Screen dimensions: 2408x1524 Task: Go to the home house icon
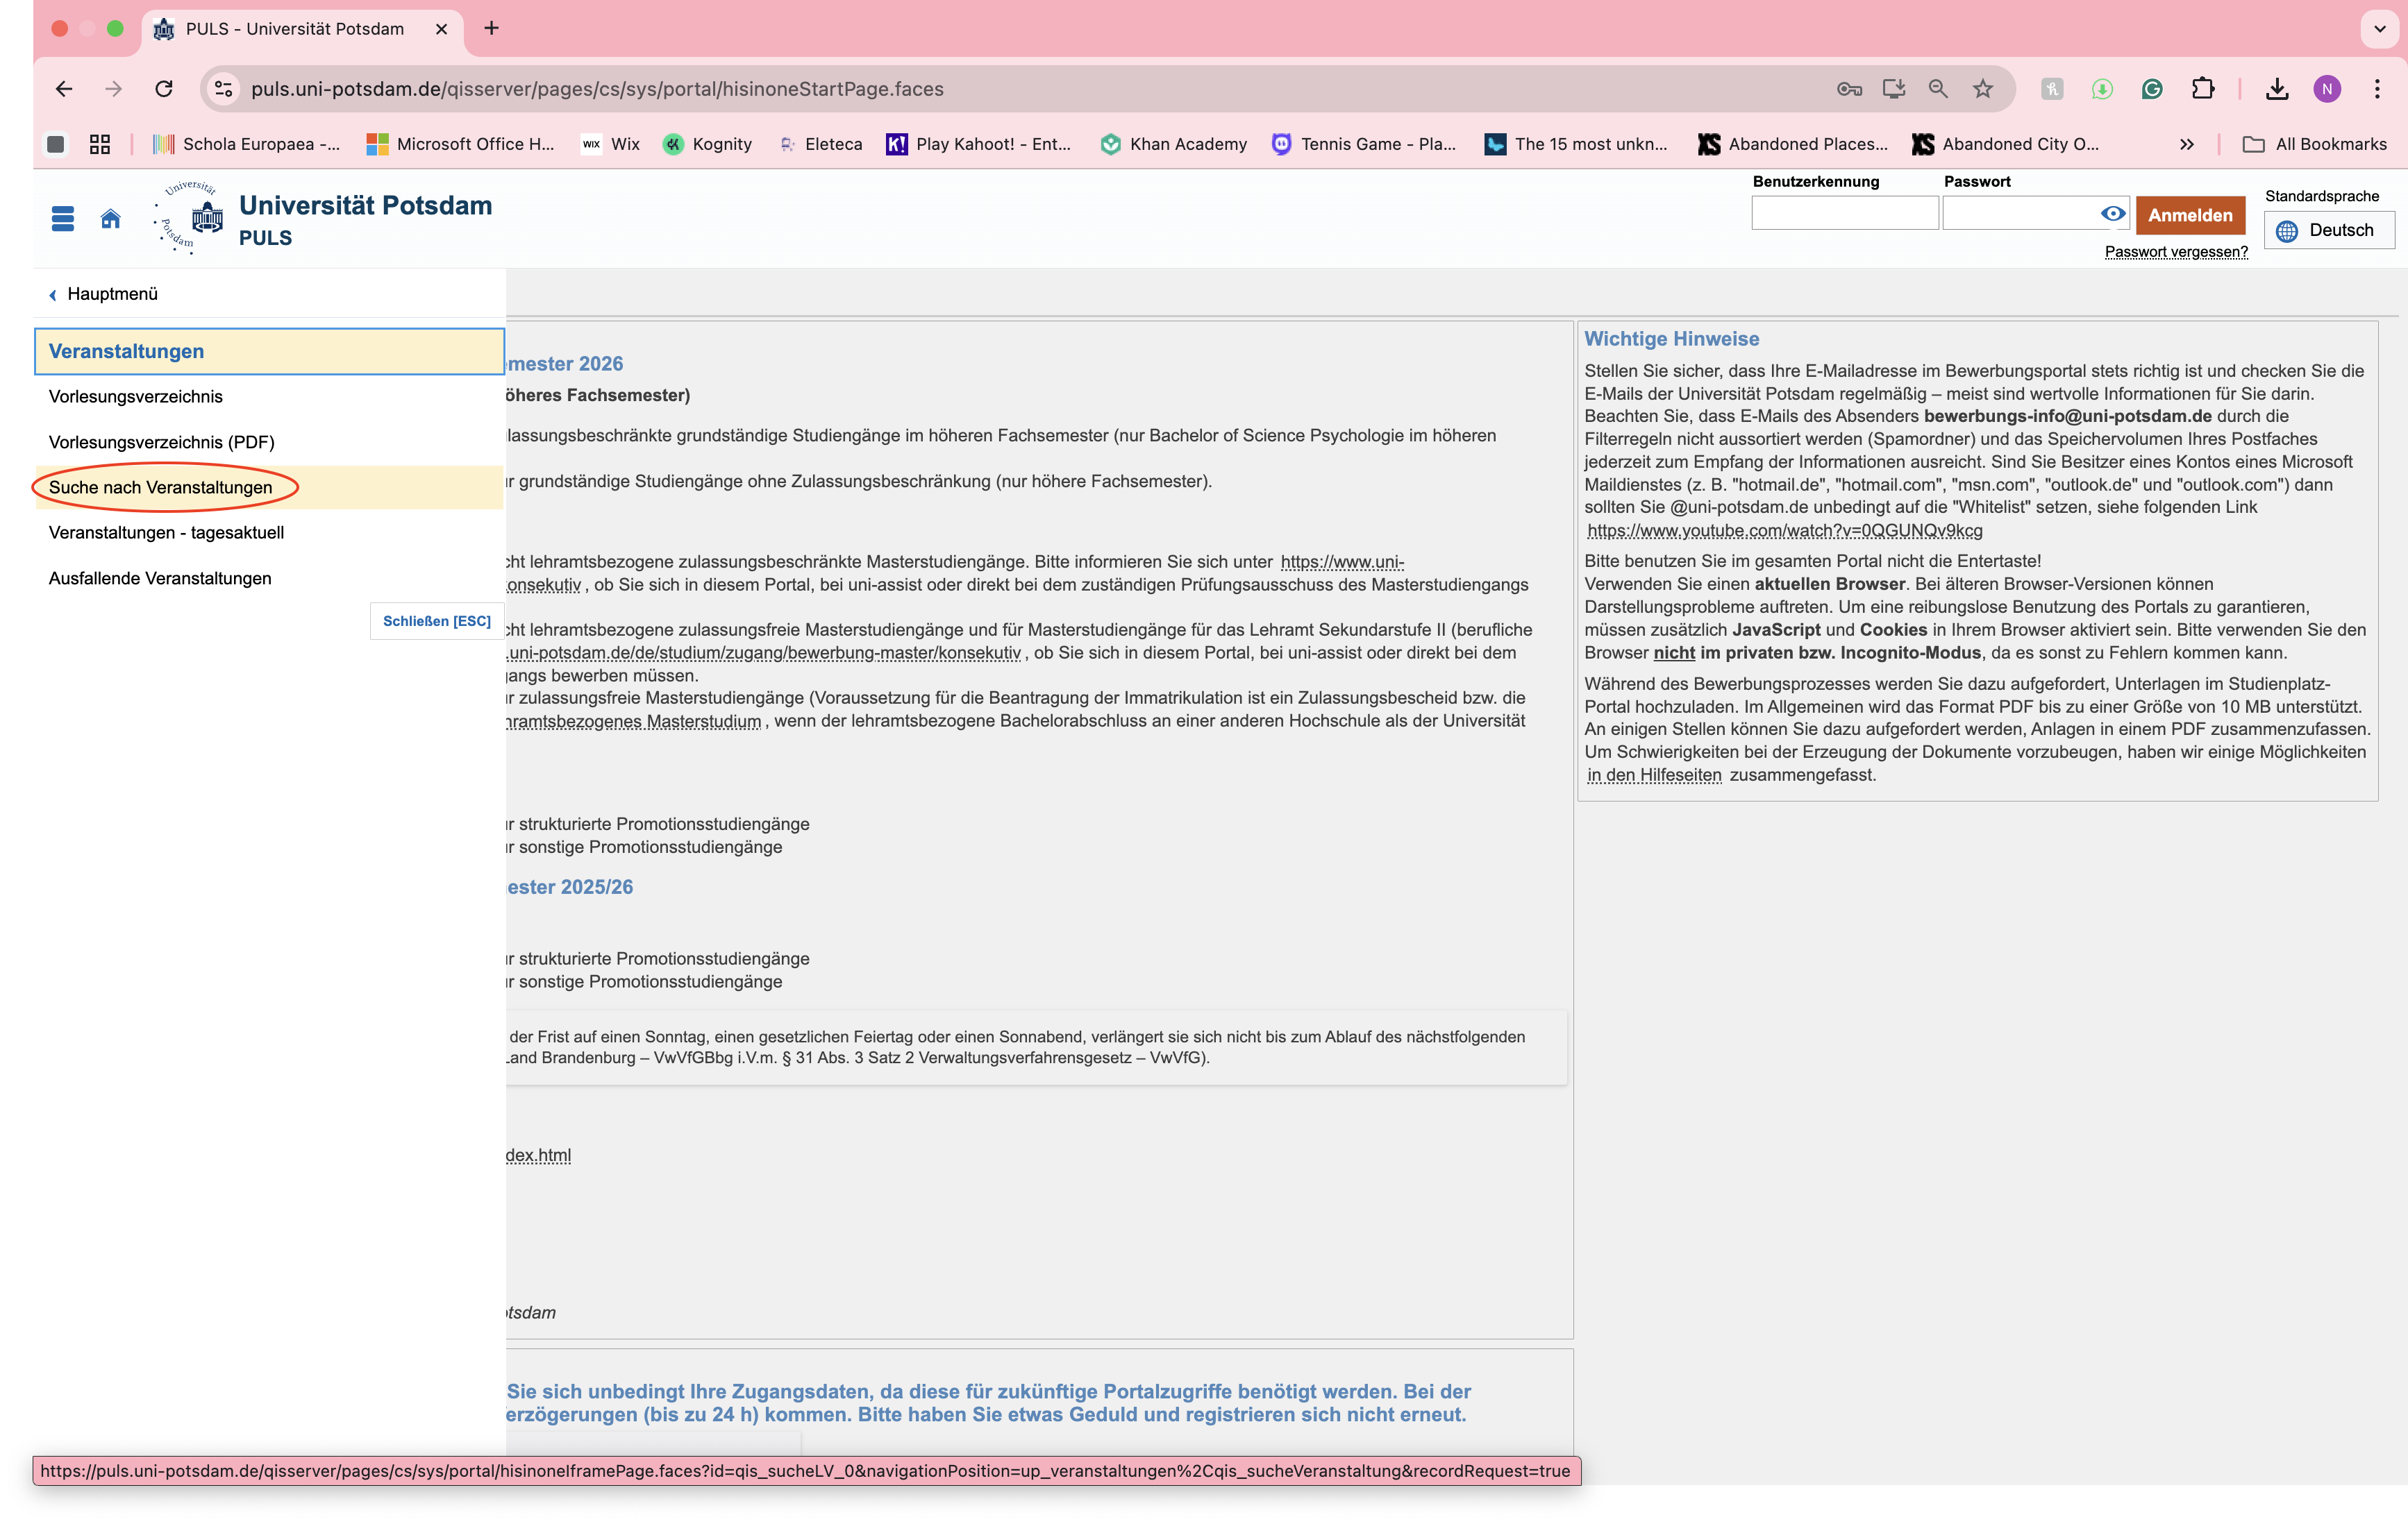click(111, 218)
